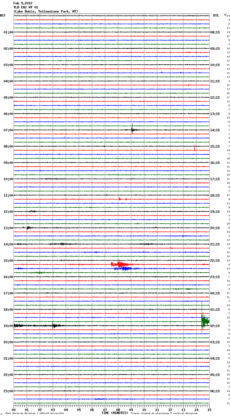Click the 02:15 UTC time label
The image size is (231, 417).
[x=215, y=326]
